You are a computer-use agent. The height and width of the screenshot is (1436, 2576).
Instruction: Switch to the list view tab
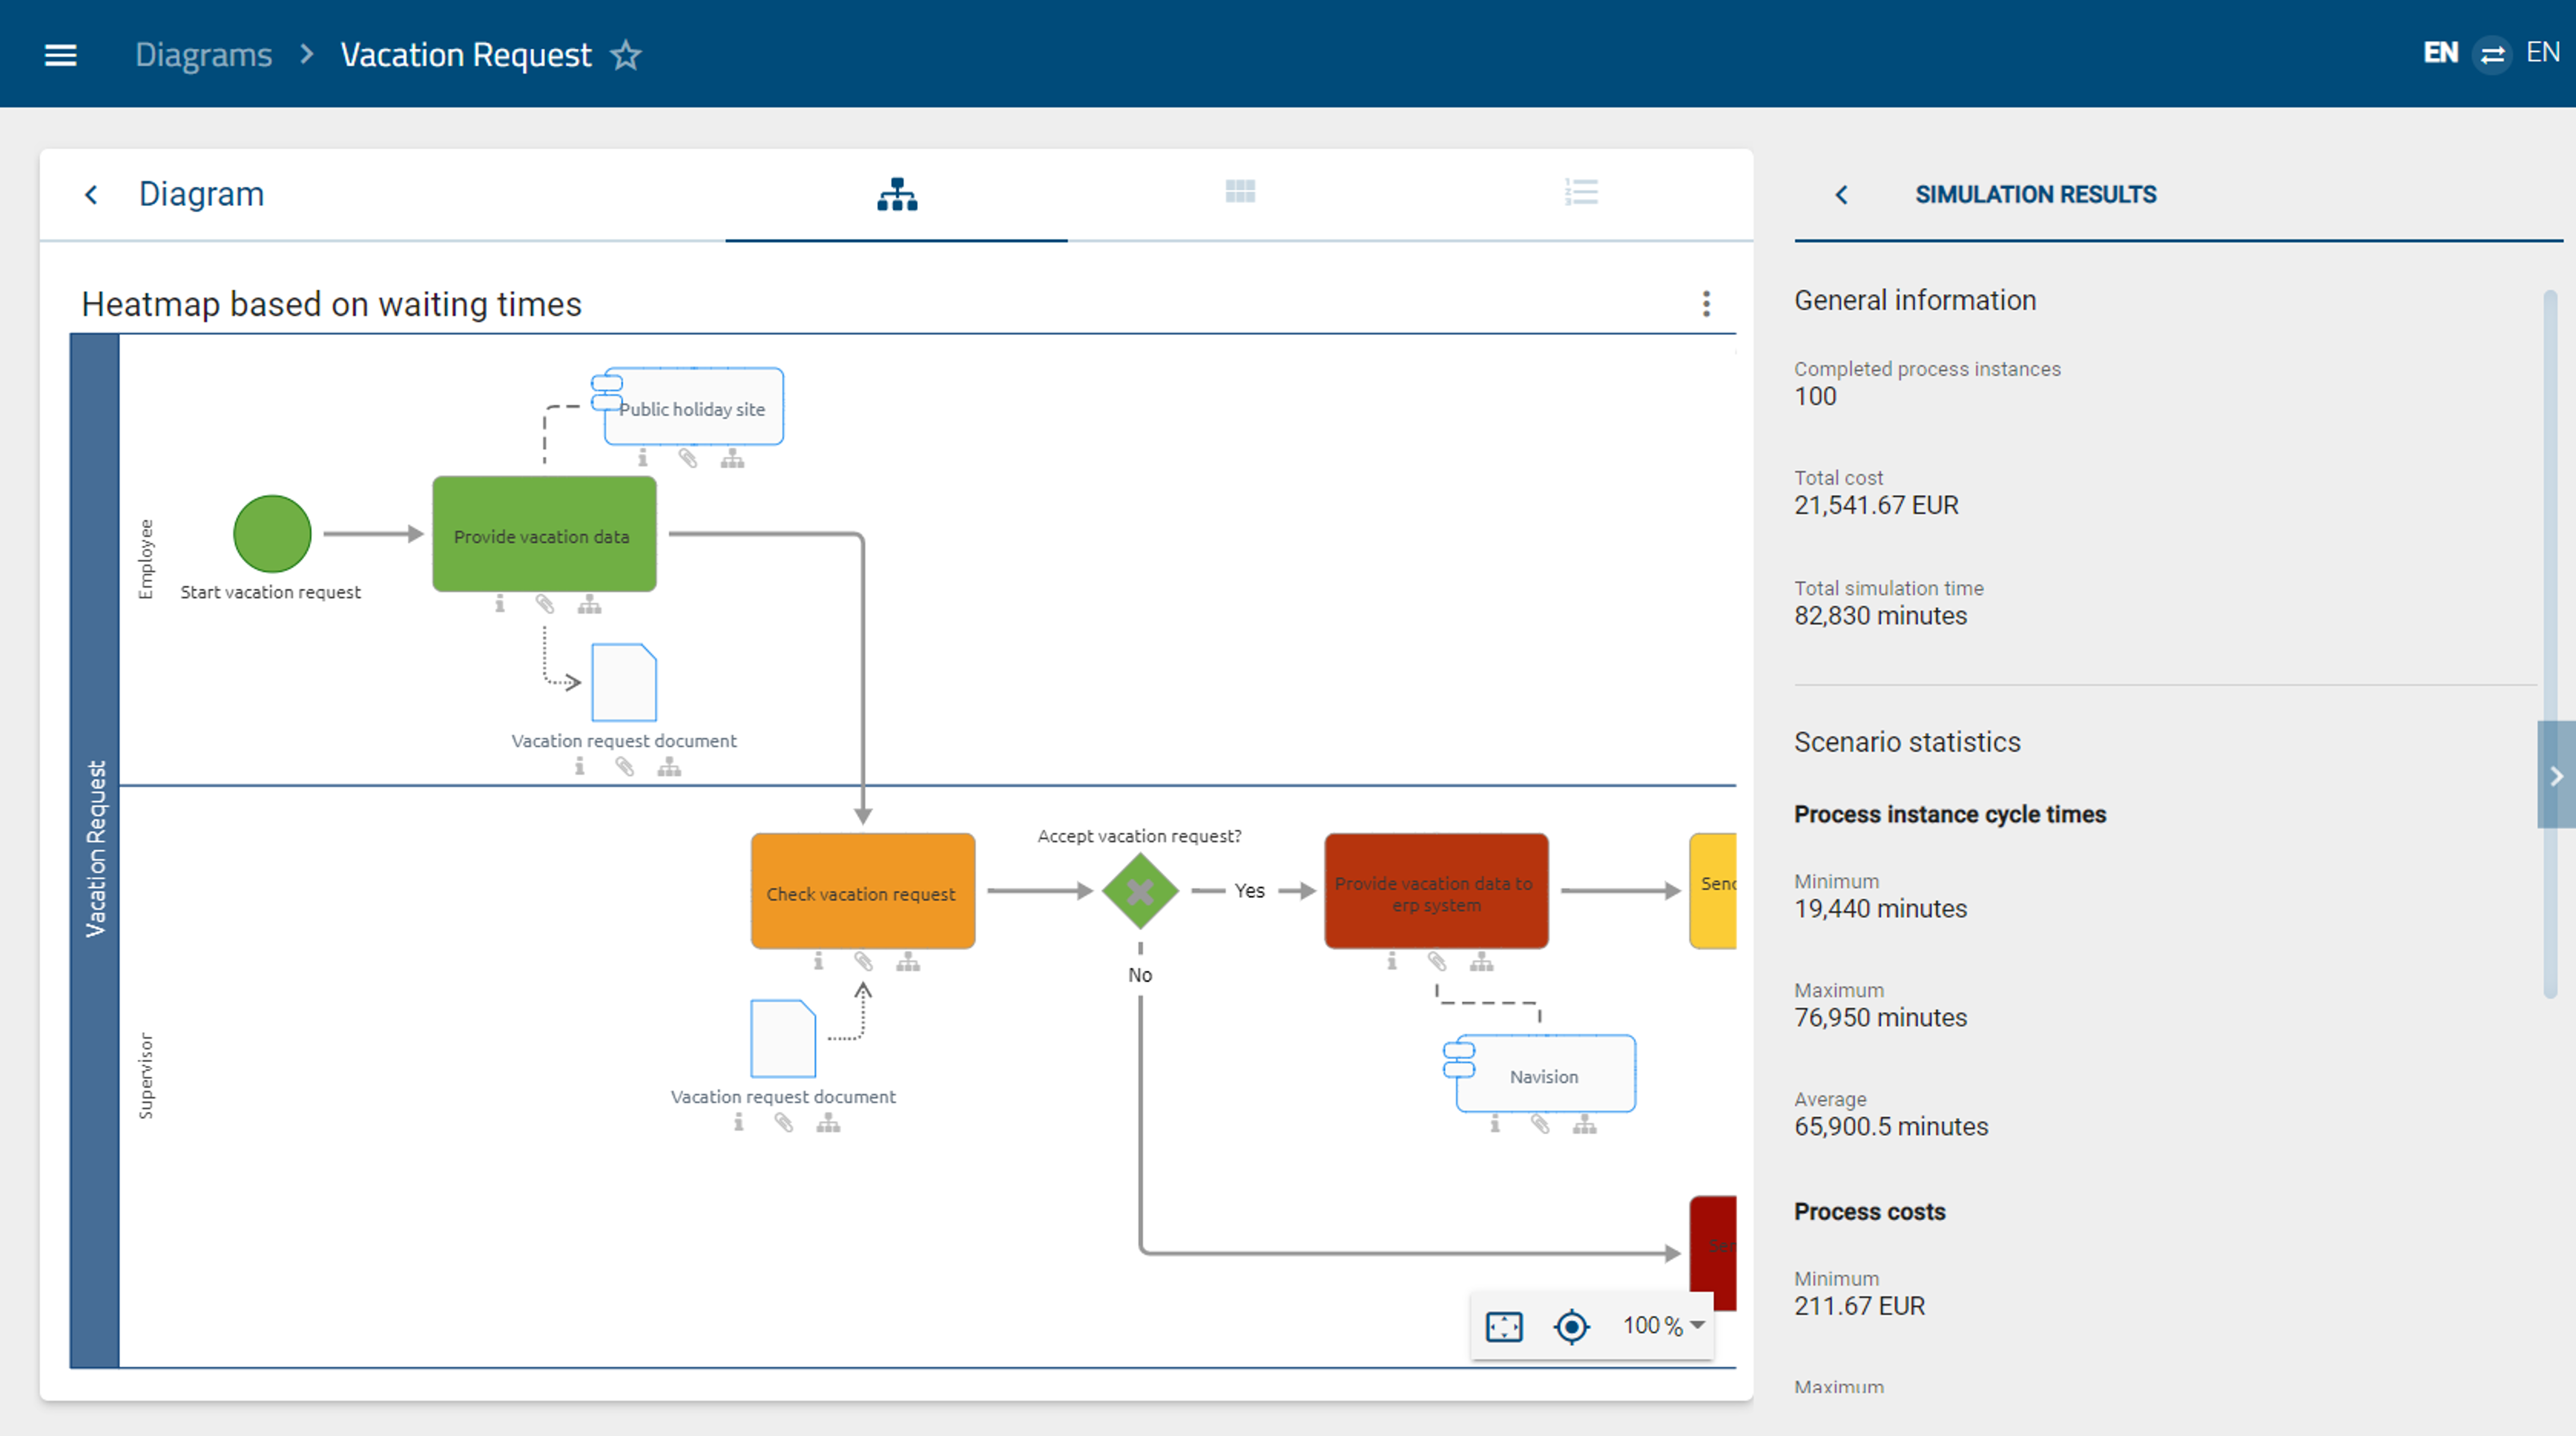tap(1581, 191)
